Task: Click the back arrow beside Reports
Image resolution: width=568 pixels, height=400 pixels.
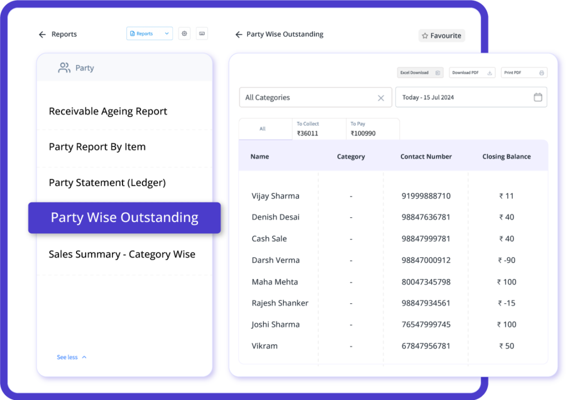Action: [x=42, y=34]
